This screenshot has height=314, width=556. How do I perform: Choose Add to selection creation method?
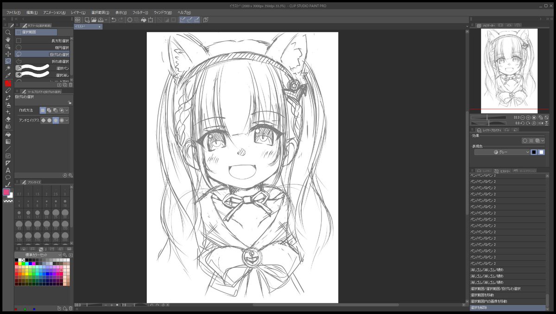coord(49,111)
